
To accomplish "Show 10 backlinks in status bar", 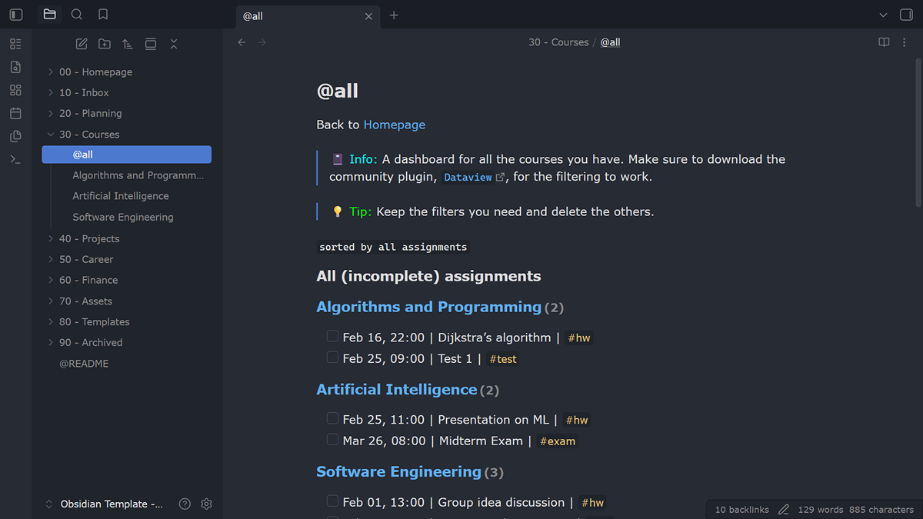I will pos(741,509).
